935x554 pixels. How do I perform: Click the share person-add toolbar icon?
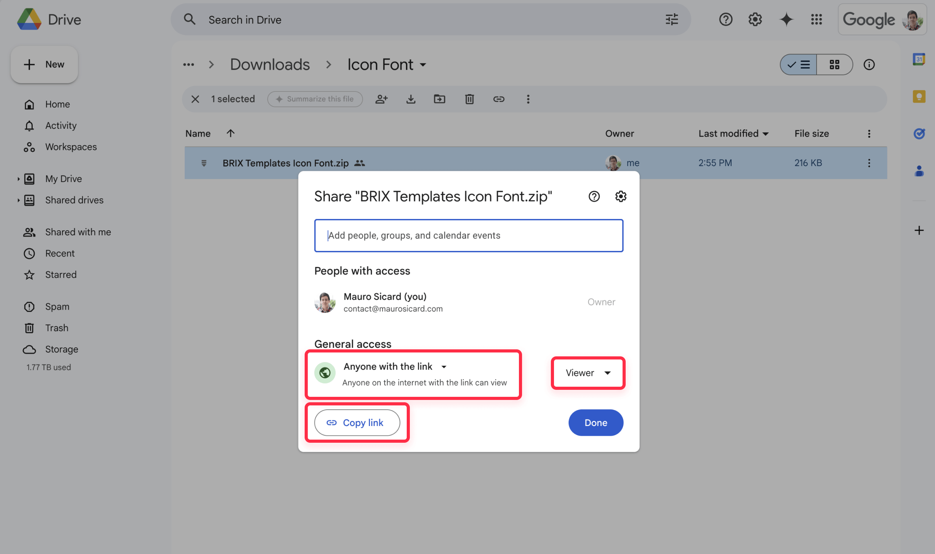(381, 99)
